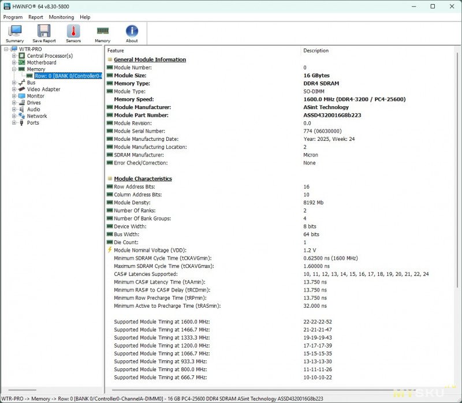Click the chip icon beside SDRAM Manufacturer

110,155
